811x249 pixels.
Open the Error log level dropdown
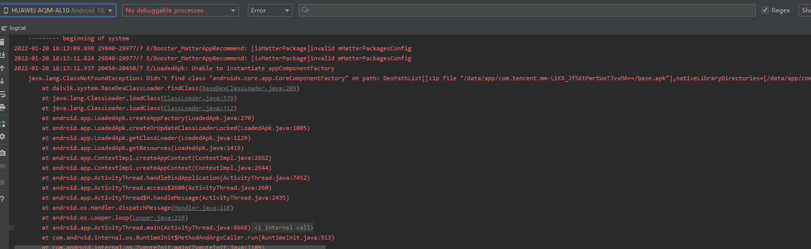[270, 10]
